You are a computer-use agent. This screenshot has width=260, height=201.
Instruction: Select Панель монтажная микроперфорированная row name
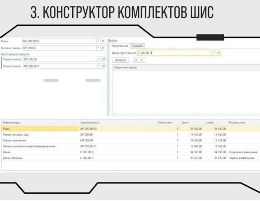tap(29, 146)
